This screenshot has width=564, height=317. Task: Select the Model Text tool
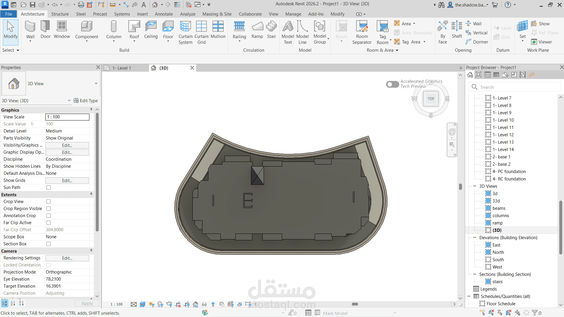coord(288,32)
